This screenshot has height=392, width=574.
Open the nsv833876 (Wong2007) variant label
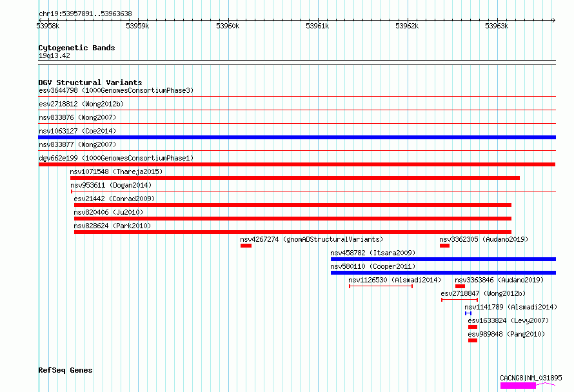[77, 117]
